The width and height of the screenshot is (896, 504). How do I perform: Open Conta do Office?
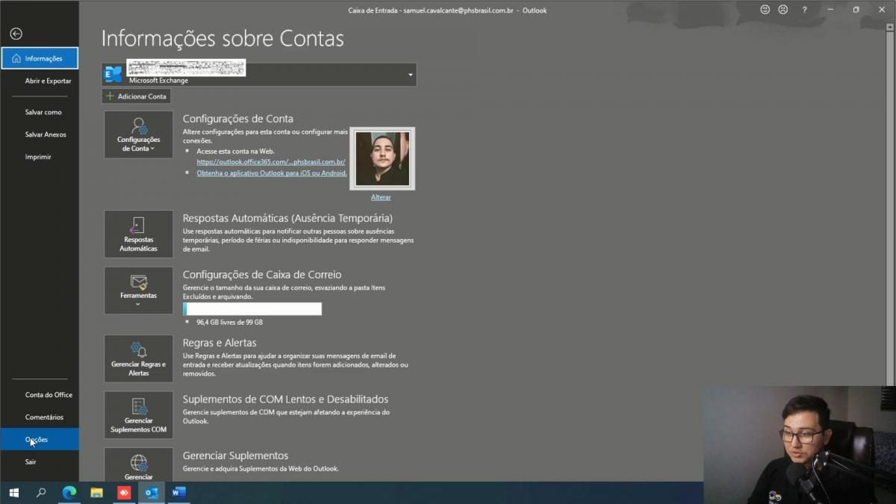[x=49, y=395]
